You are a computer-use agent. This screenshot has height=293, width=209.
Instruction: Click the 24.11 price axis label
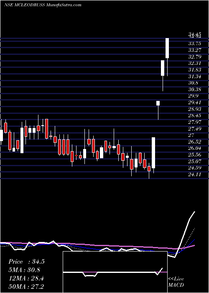pos(195,175)
